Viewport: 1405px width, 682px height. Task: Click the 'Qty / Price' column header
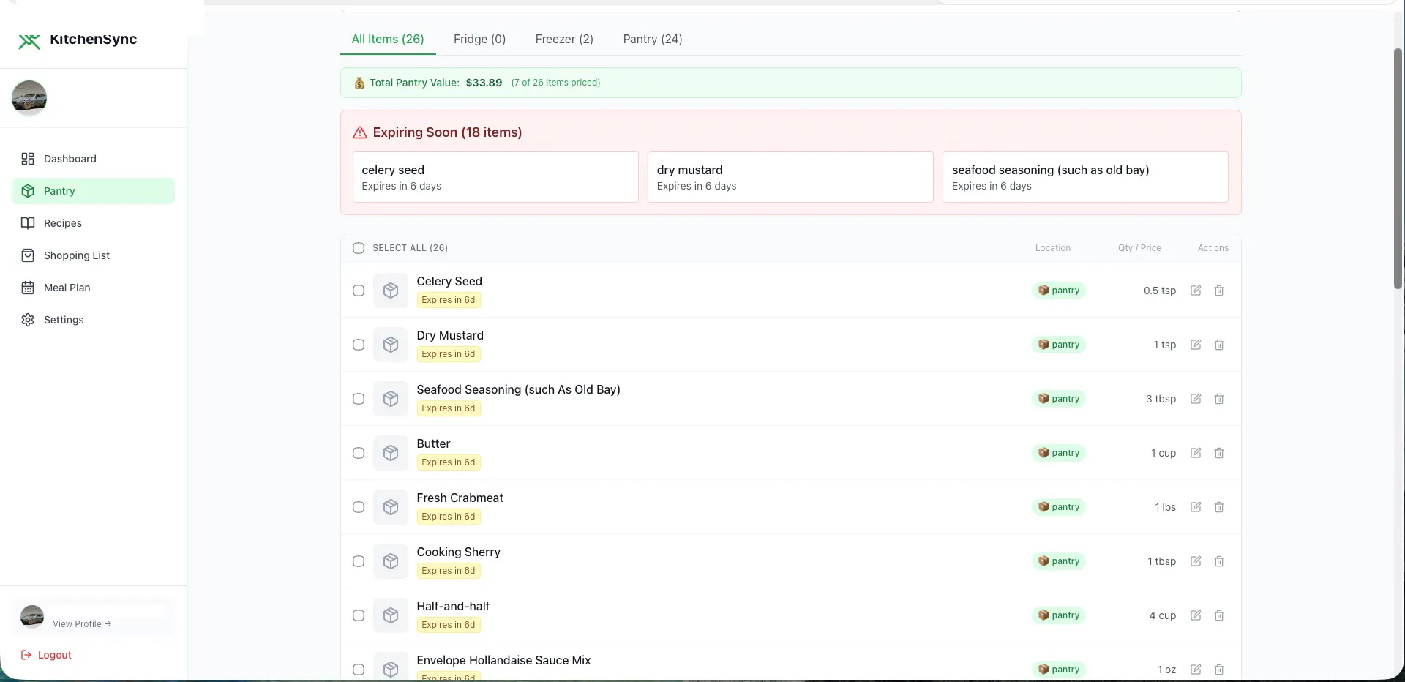1139,248
